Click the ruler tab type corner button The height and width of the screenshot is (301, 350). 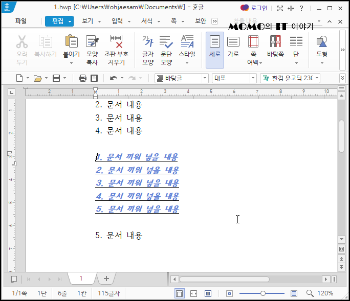point(11,92)
